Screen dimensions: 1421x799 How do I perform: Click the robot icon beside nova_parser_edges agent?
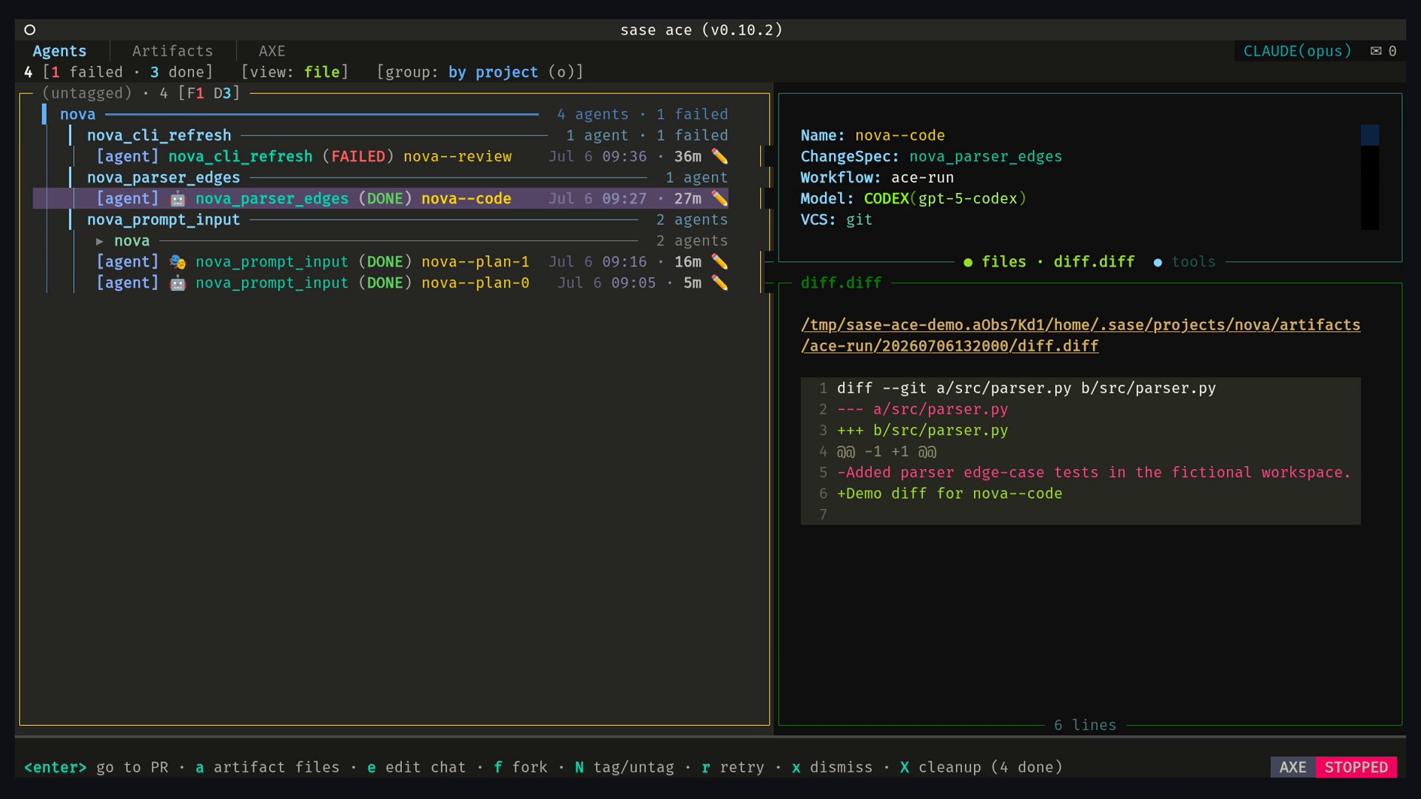pos(178,198)
